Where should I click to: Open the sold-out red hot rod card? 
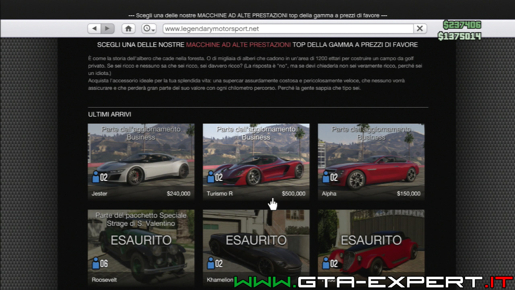(x=371, y=248)
